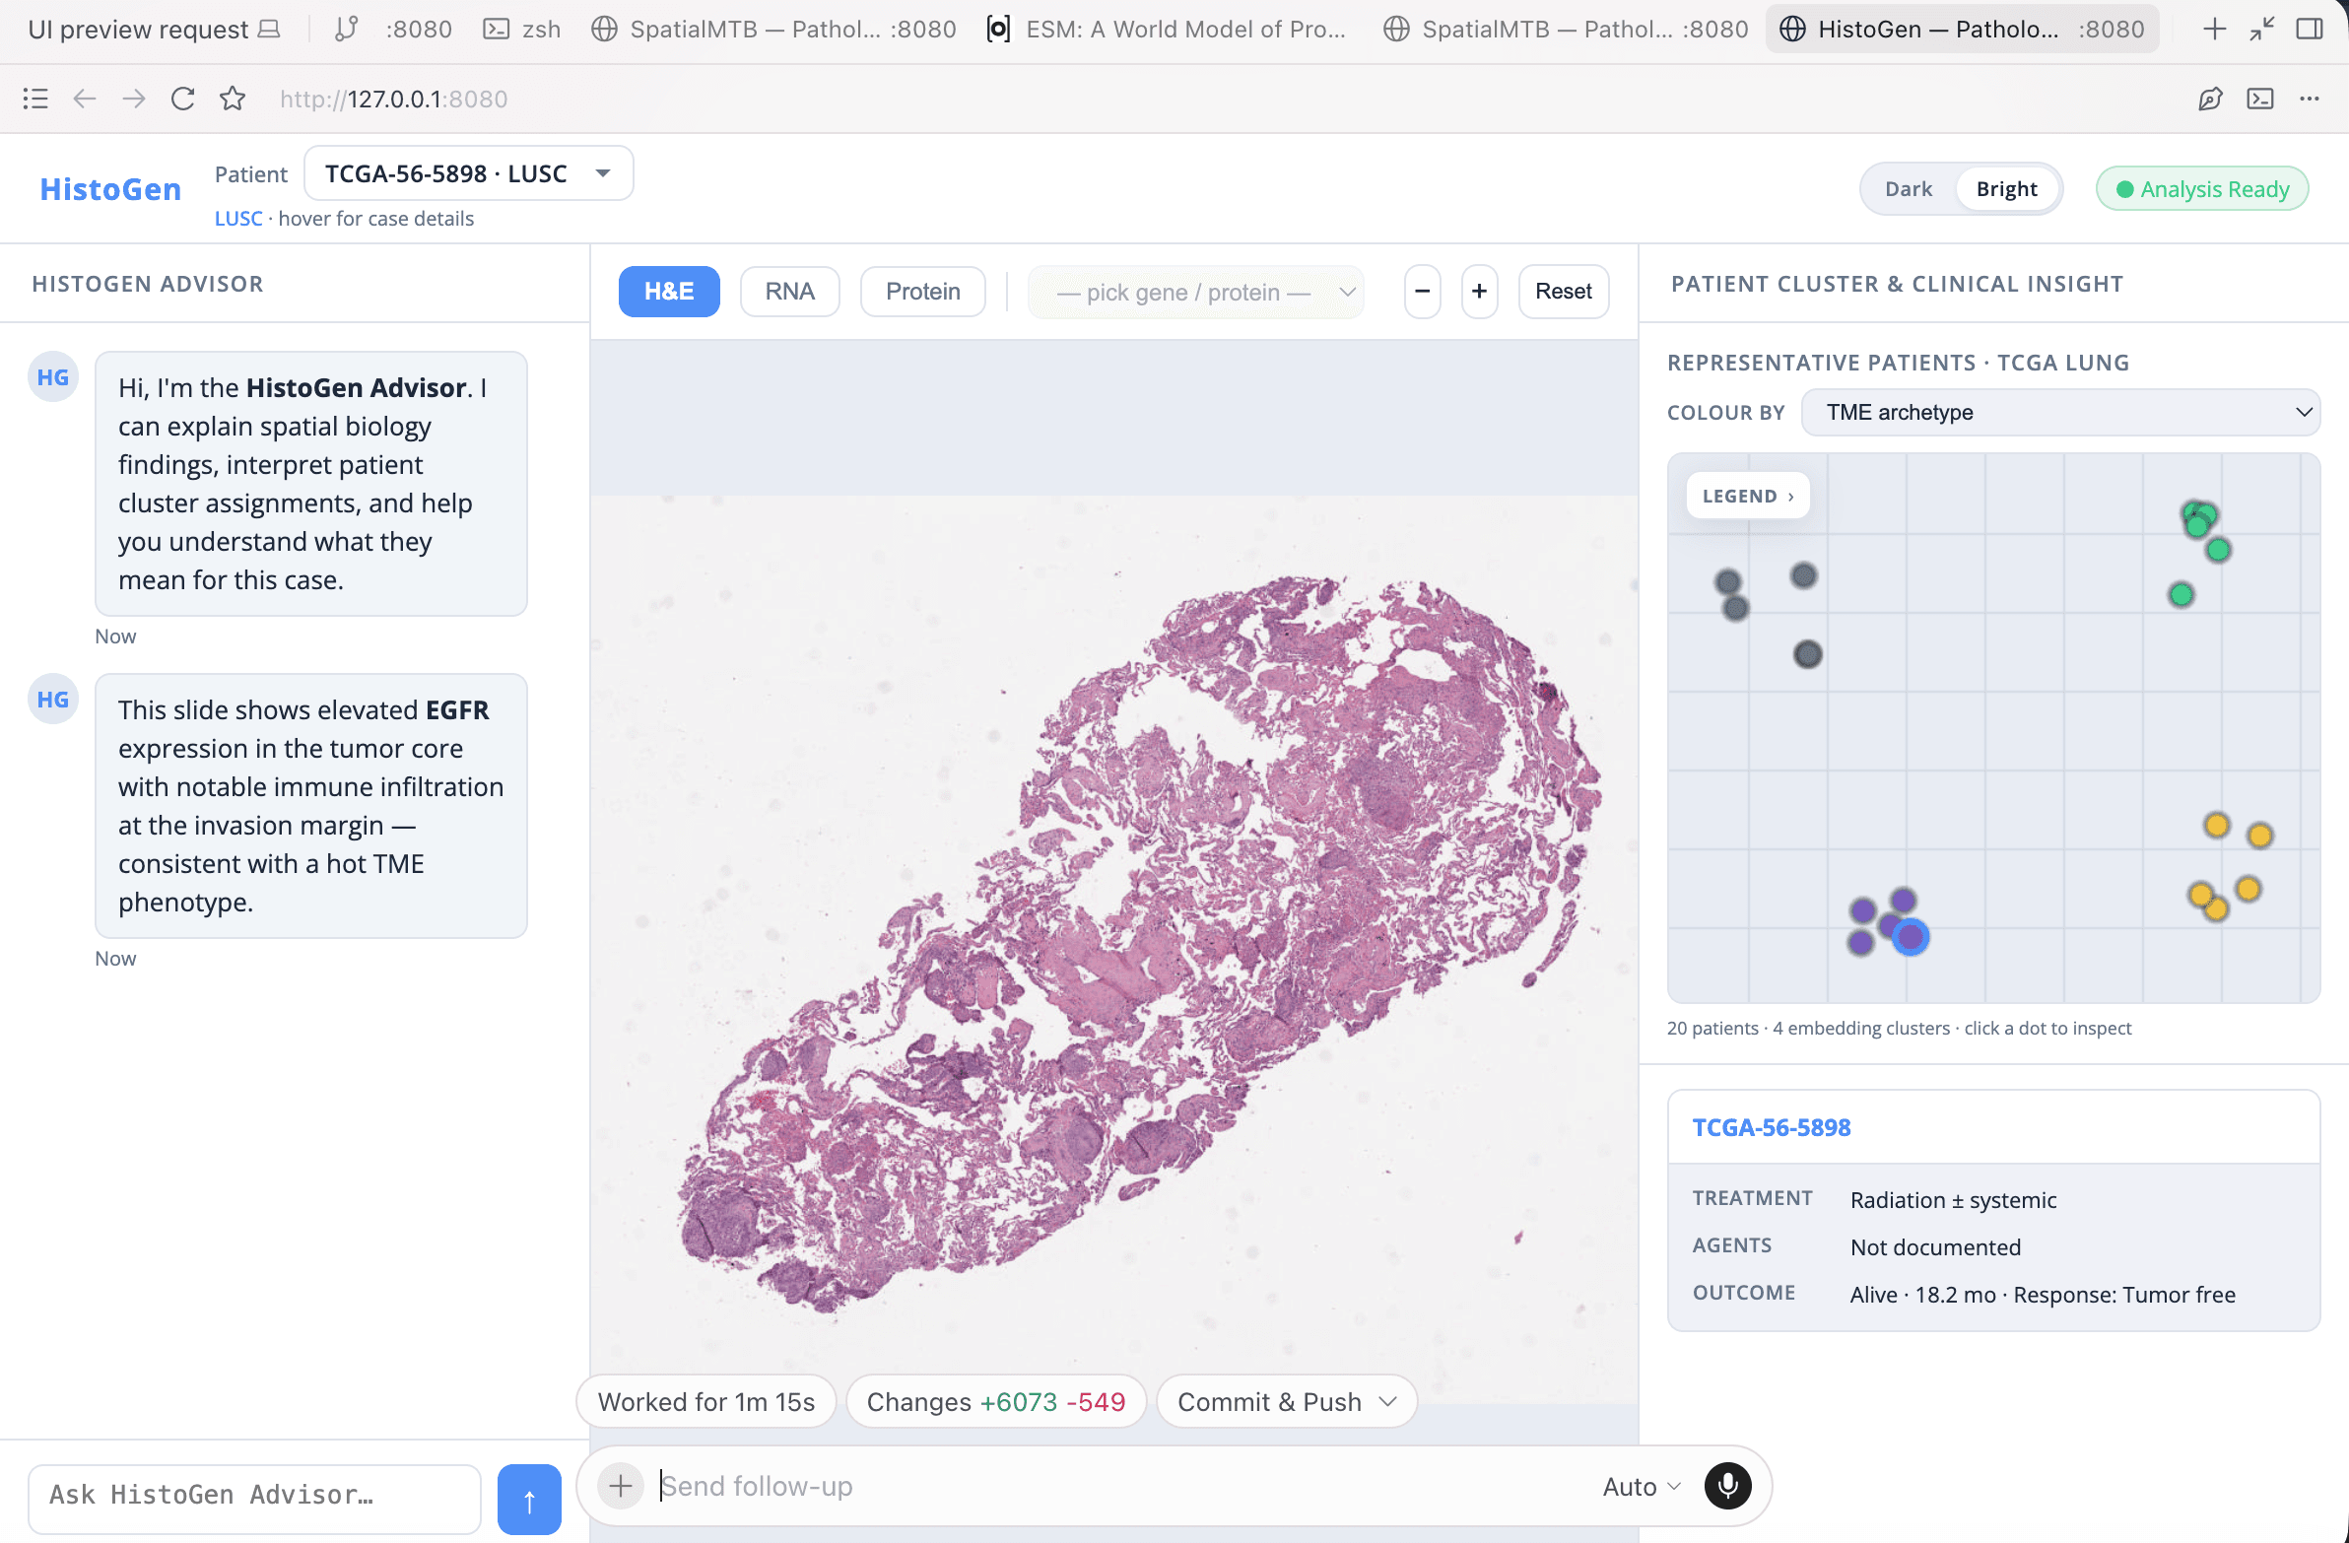Screen dimensions: 2349x1543
Task: Select the lowest green dot in the scatter plot
Action: click(2181, 594)
